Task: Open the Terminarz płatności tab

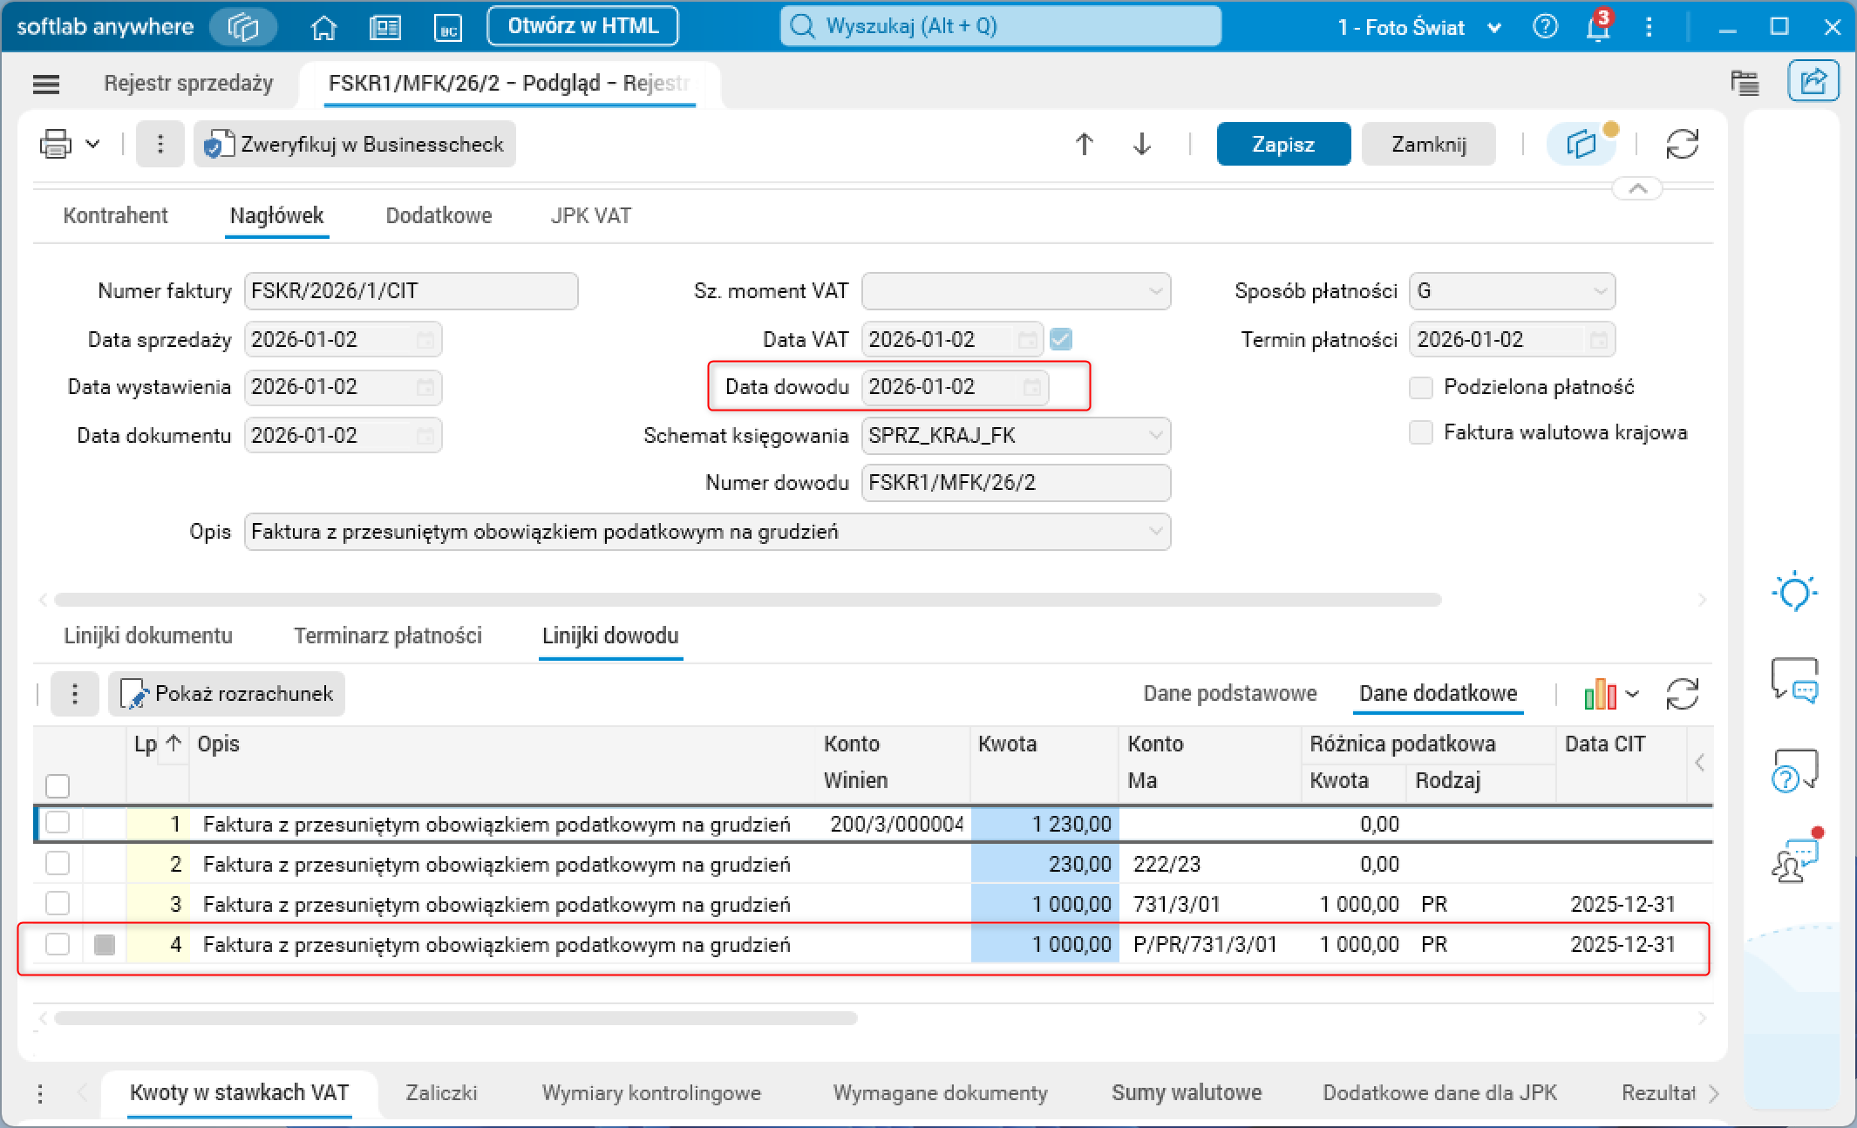Action: click(387, 635)
